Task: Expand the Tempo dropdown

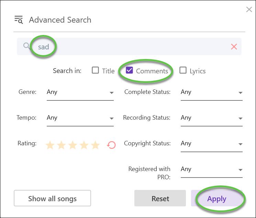Action: pyautogui.click(x=80, y=118)
